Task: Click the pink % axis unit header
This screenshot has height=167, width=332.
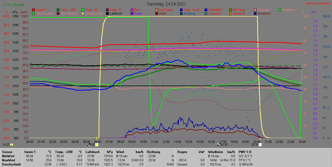Action: pyautogui.click(x=303, y=12)
